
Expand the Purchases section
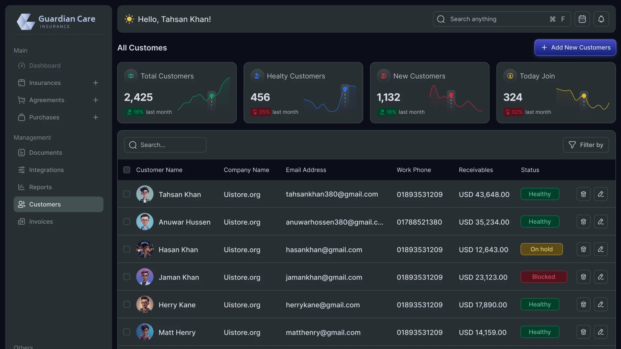point(95,117)
